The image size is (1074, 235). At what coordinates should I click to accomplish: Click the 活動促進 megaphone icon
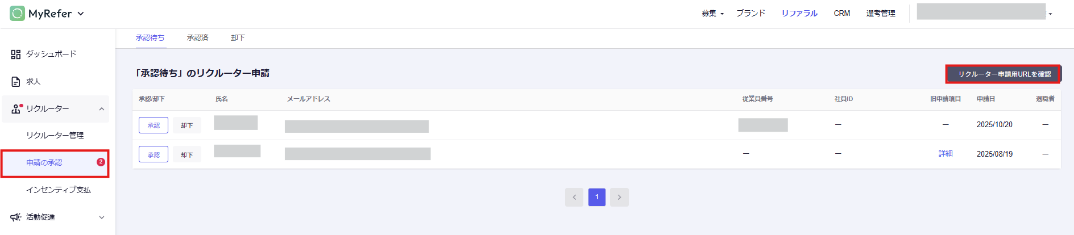tap(16, 217)
